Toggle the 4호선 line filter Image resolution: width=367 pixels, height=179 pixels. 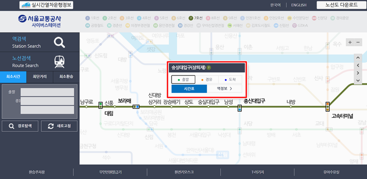pyautogui.click(x=144, y=18)
